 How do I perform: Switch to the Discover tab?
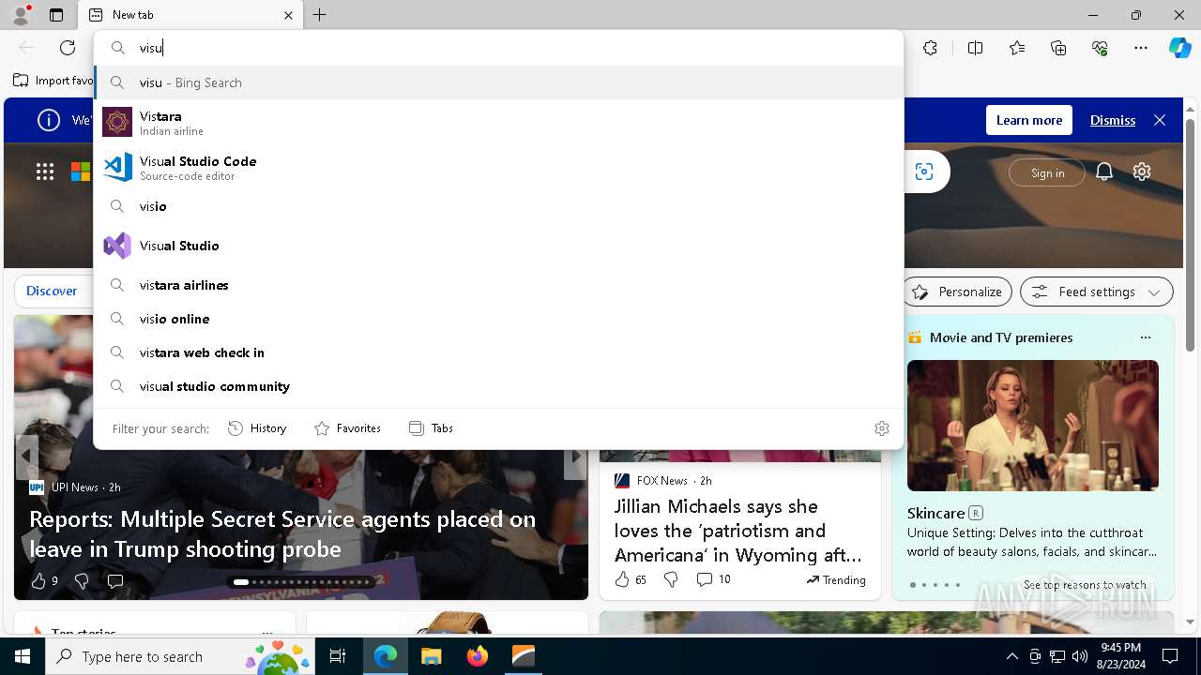pyautogui.click(x=52, y=292)
